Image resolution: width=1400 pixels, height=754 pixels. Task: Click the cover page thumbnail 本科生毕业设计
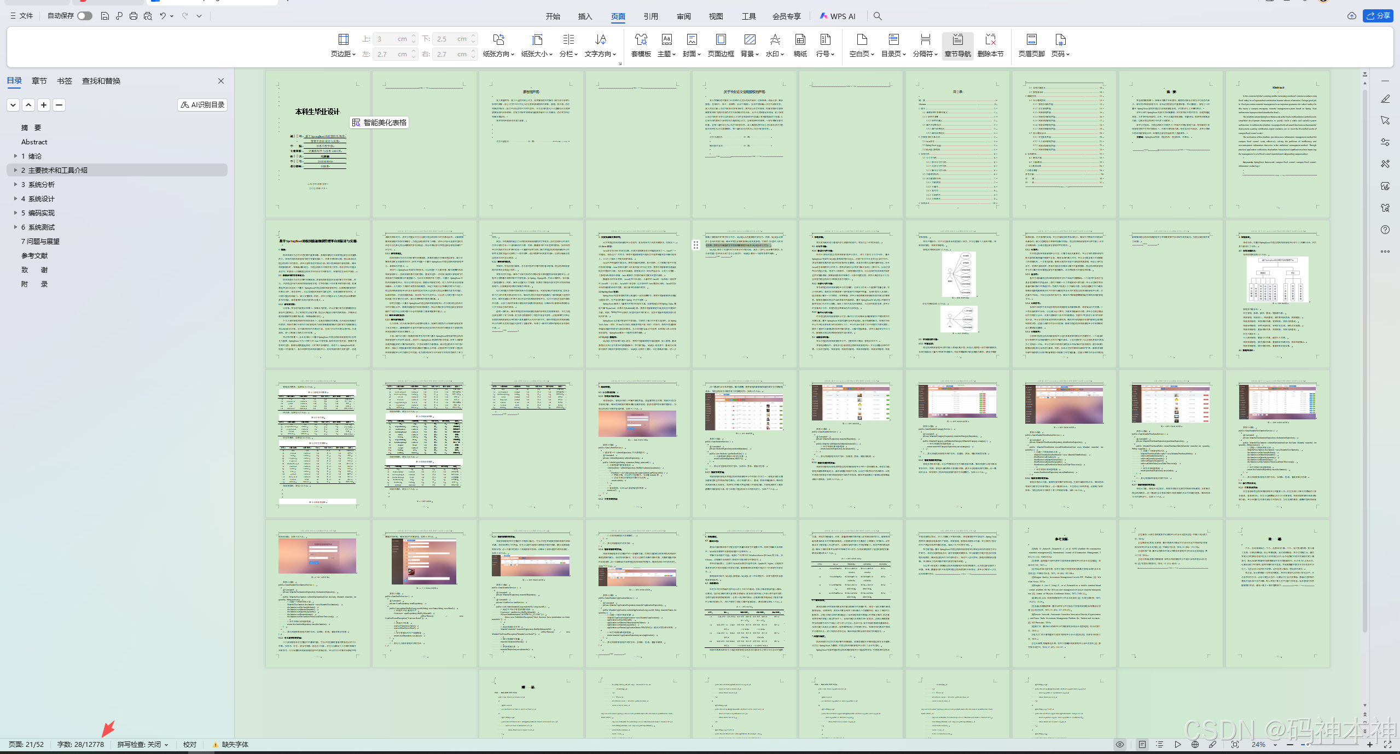click(317, 145)
